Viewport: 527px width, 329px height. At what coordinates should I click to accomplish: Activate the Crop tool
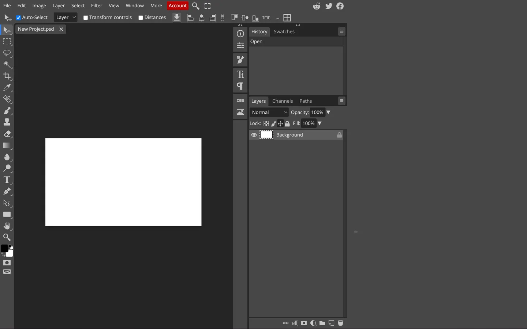(x=7, y=76)
